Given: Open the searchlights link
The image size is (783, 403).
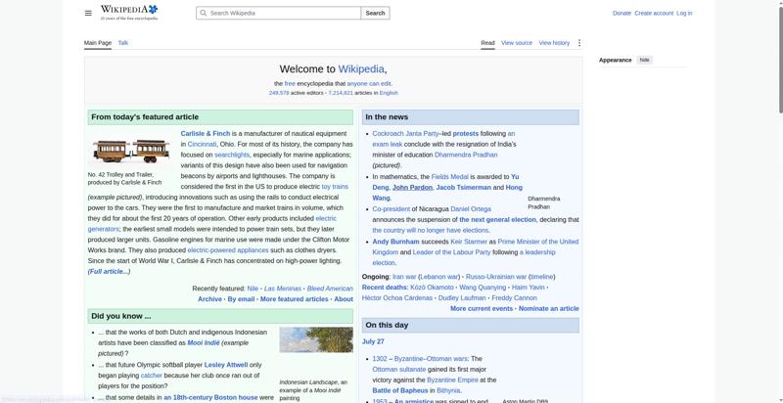Looking at the screenshot, I should tap(232, 155).
